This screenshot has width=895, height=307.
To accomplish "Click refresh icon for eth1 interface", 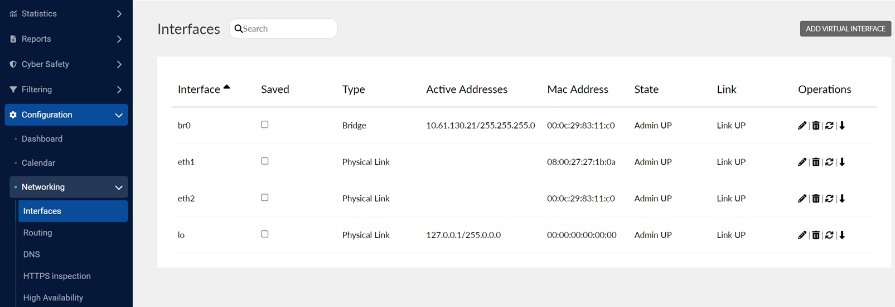I will tap(829, 162).
